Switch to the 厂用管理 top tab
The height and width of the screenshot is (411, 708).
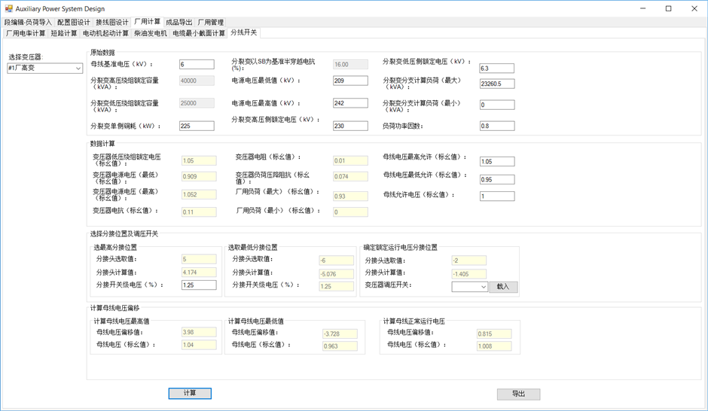click(x=210, y=22)
